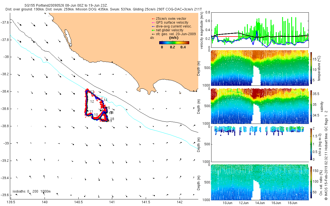Click day marker '12' on glider track
The height and width of the screenshot is (206, 330).
click(x=92, y=102)
